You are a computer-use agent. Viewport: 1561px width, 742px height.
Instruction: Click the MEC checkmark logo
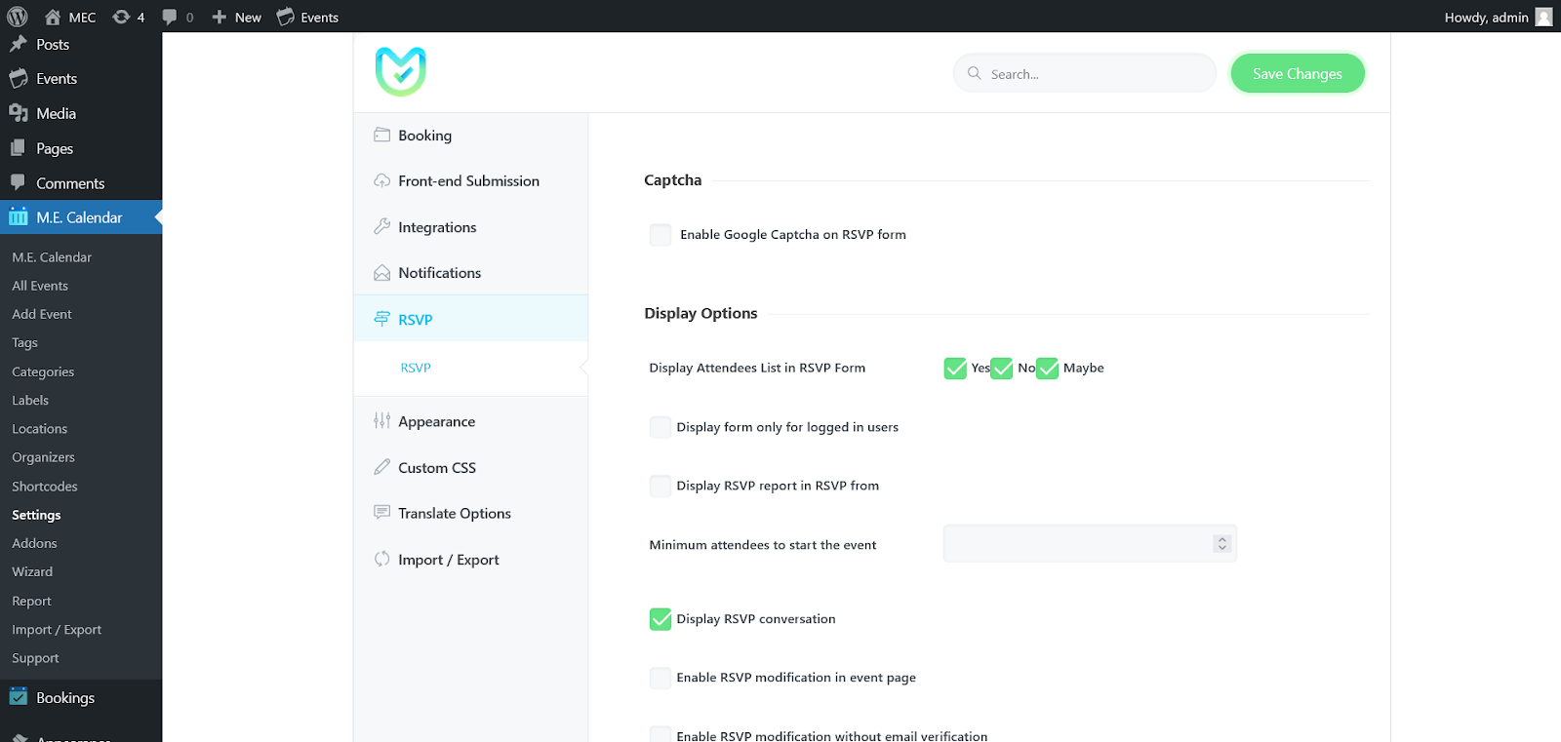coord(401,71)
